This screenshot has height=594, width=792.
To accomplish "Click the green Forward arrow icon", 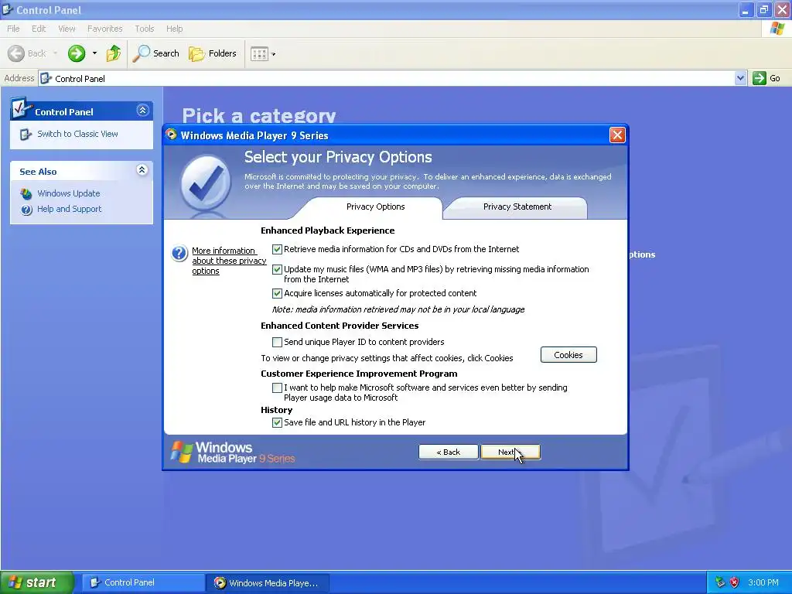I will (77, 53).
